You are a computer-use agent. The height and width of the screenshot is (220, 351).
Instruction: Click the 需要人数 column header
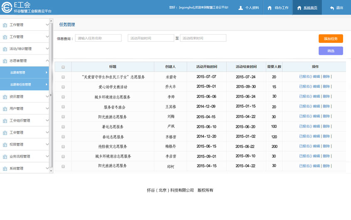(274, 67)
